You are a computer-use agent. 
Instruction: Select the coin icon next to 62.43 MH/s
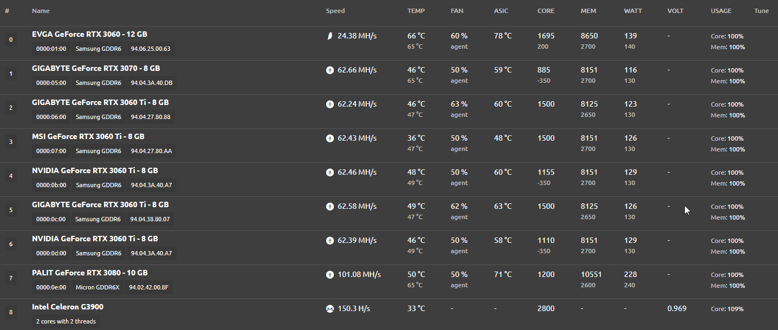329,138
